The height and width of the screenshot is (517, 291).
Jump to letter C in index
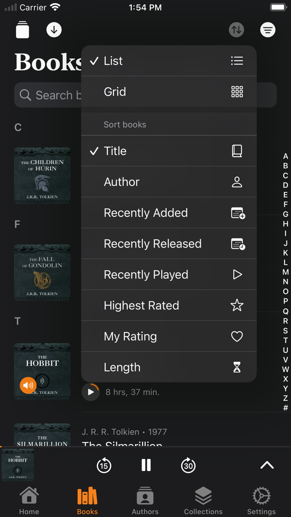[x=286, y=176]
